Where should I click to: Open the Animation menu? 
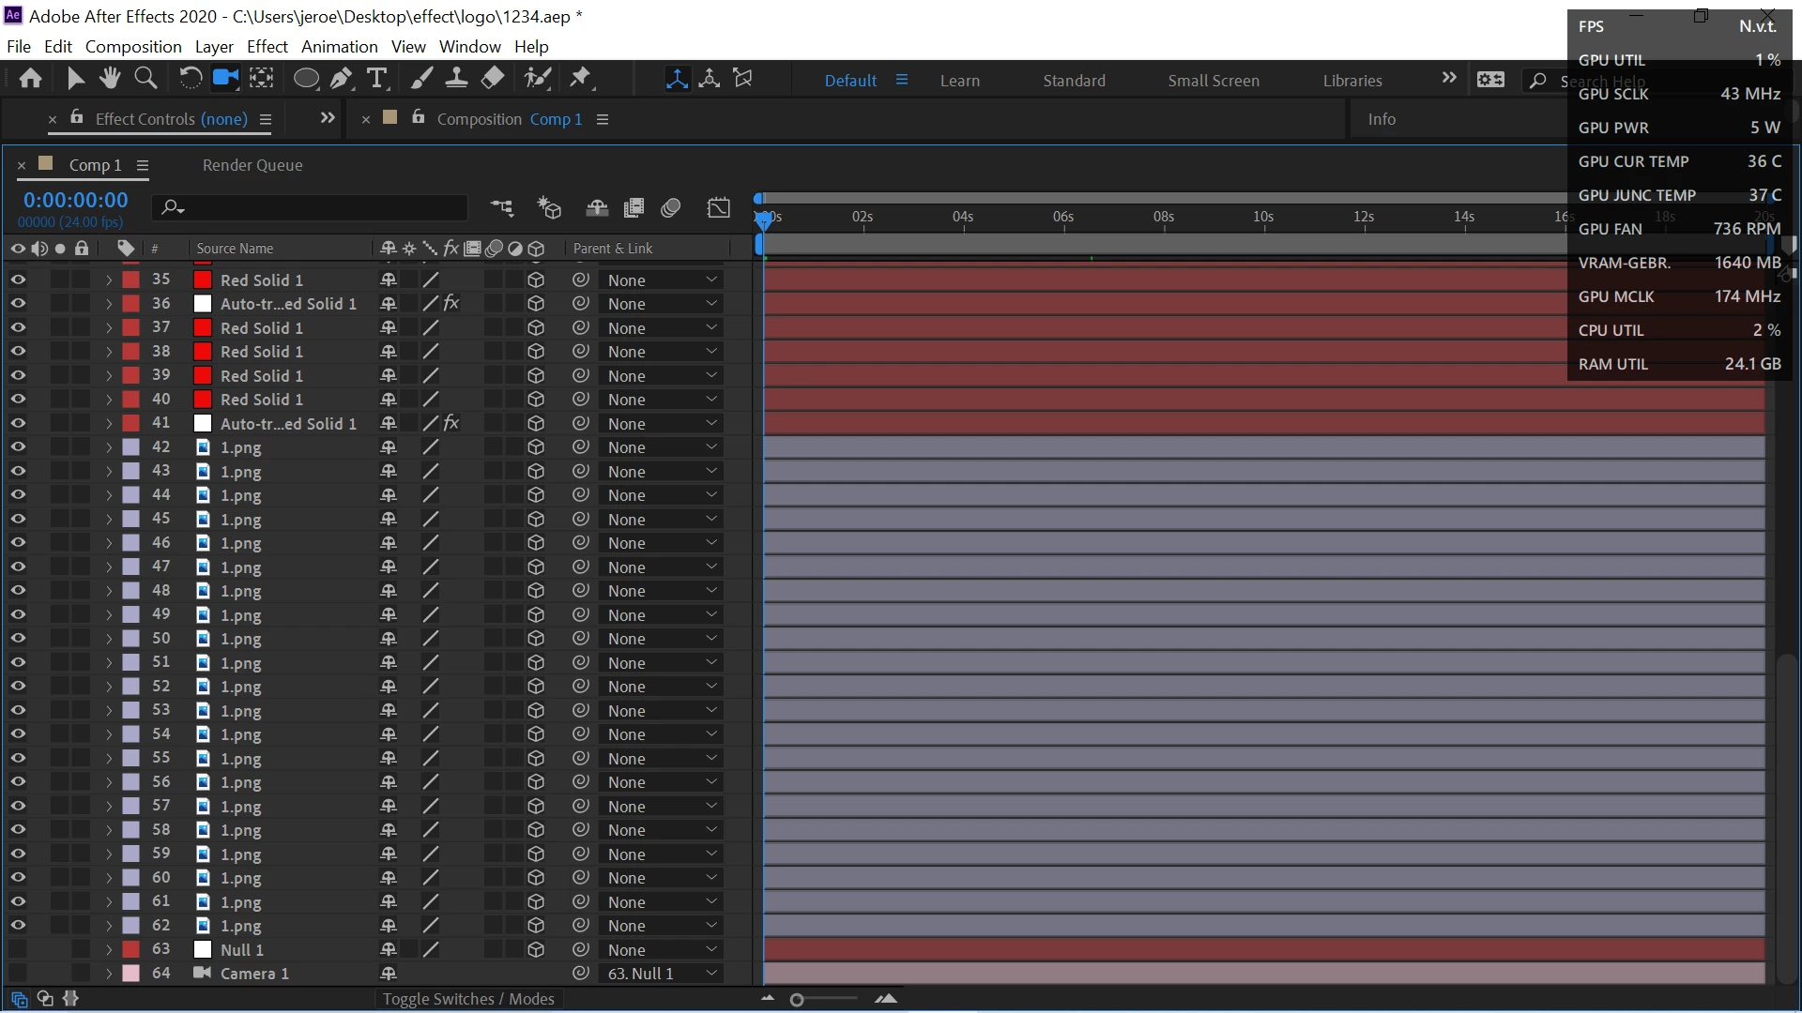339,47
